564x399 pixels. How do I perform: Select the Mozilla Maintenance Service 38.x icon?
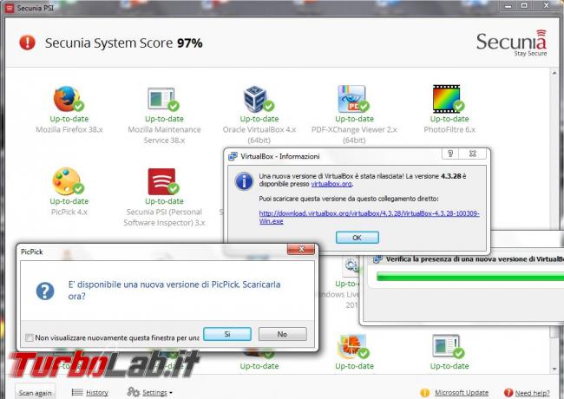163,99
